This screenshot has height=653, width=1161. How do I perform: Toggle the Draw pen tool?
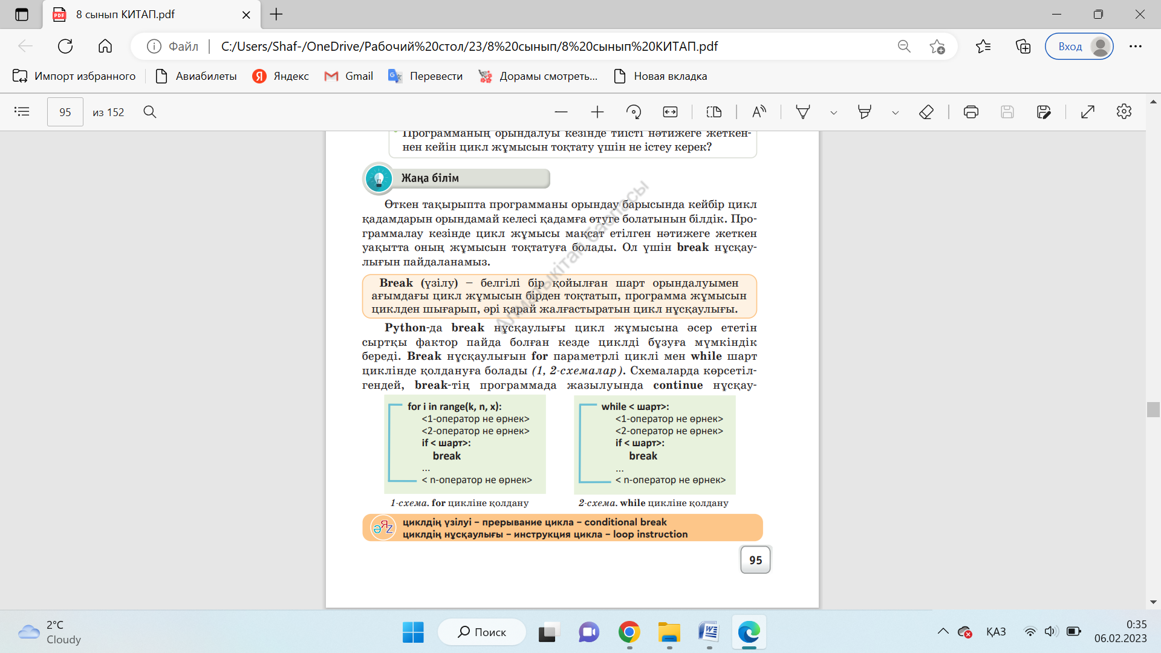click(802, 112)
